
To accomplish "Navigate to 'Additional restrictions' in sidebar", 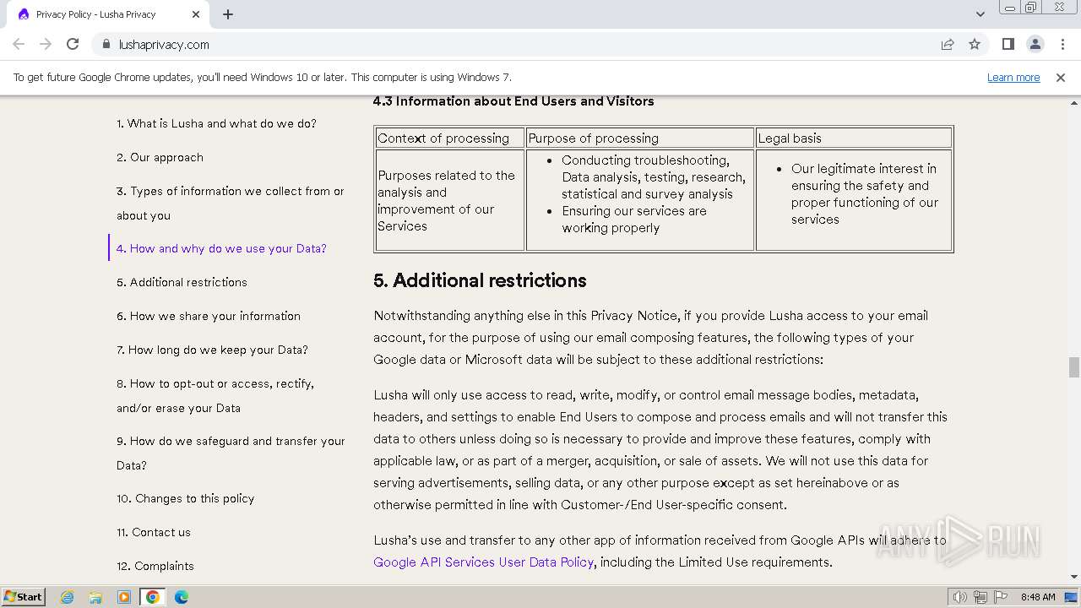I will point(182,282).
